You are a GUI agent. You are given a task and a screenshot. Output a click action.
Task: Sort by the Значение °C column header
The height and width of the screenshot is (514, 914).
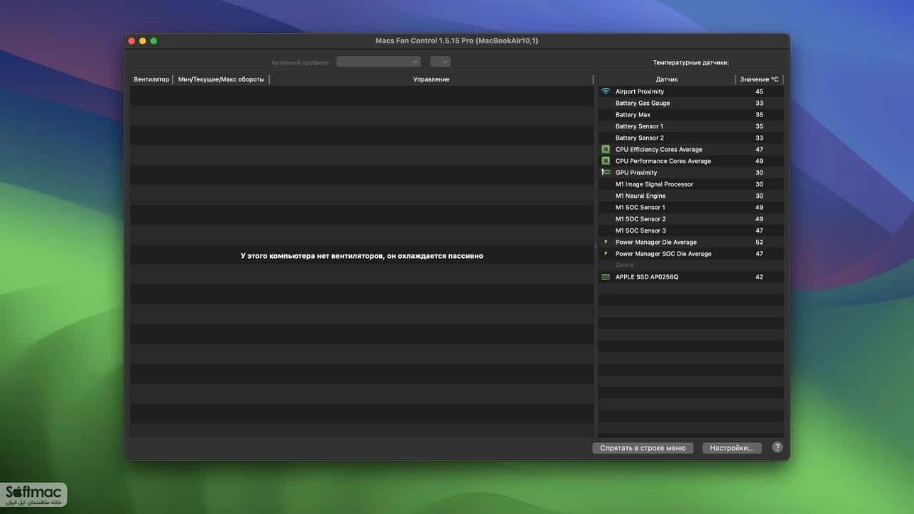(759, 79)
